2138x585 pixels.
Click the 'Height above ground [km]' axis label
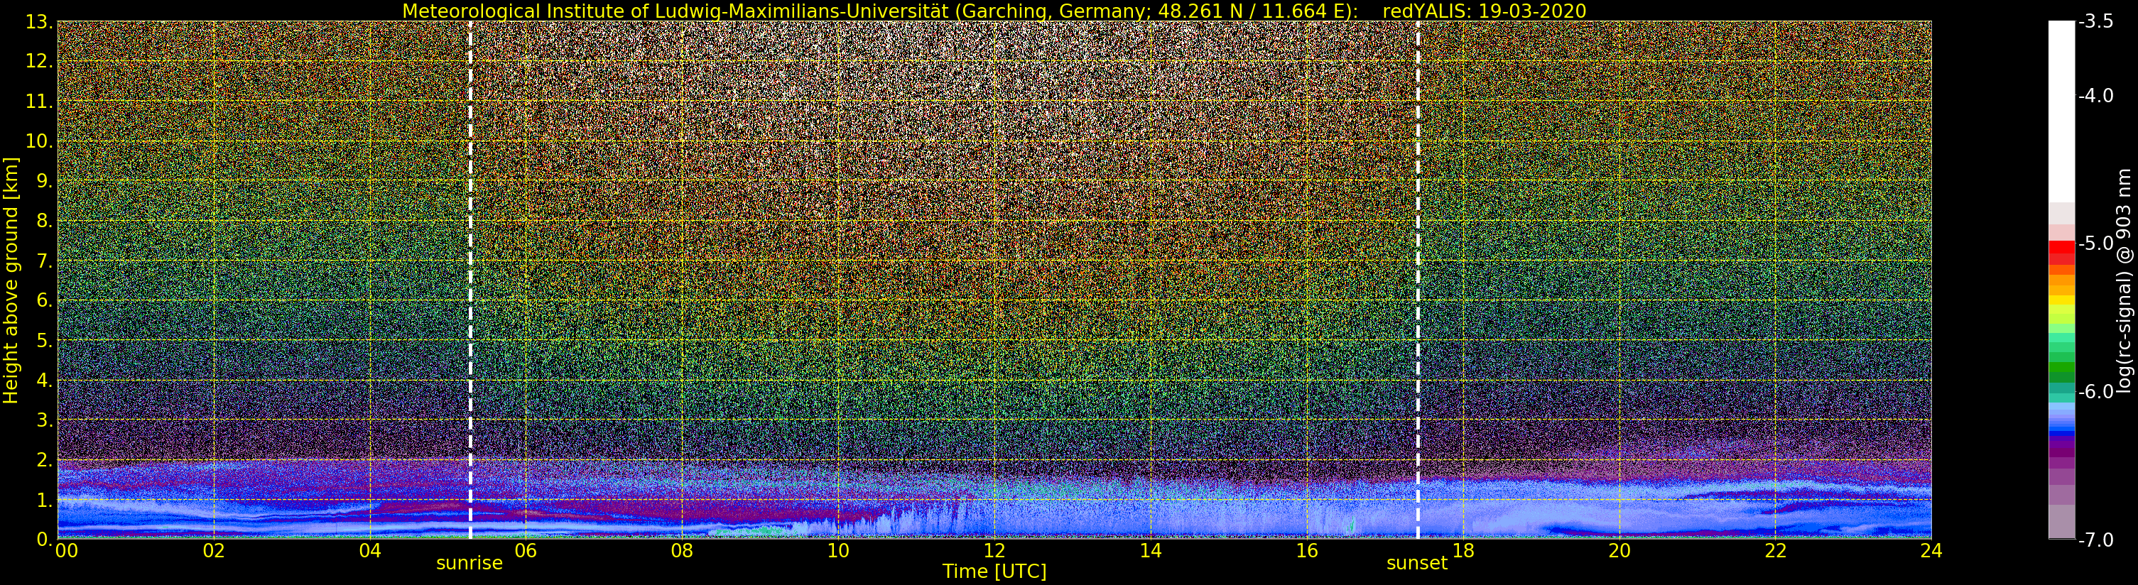tap(11, 280)
